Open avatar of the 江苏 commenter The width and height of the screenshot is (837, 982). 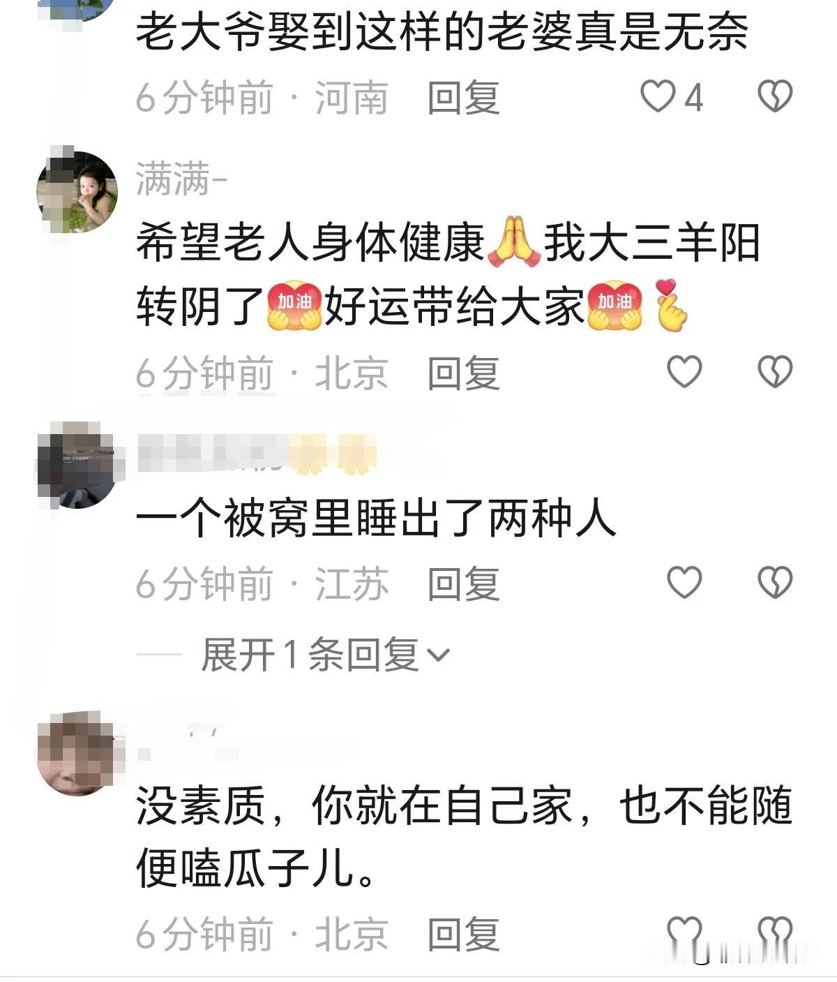tap(77, 466)
